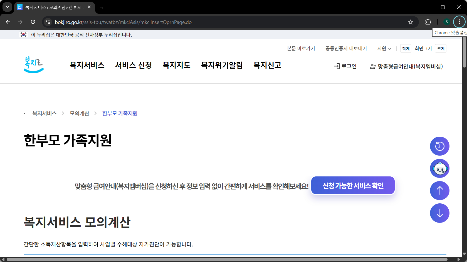Open Chrome three-dot menu

[459, 22]
